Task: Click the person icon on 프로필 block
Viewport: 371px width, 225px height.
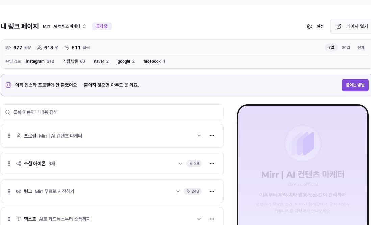Action: tap(19, 136)
